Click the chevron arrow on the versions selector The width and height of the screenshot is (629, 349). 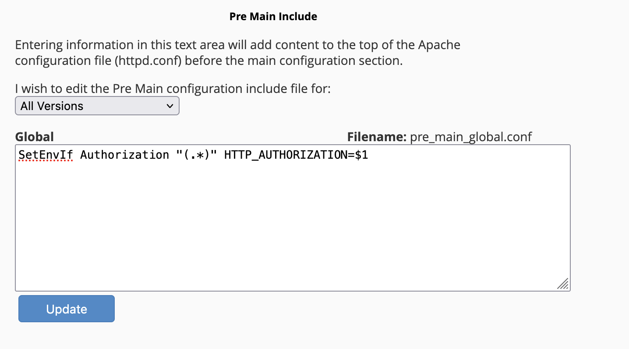point(170,106)
